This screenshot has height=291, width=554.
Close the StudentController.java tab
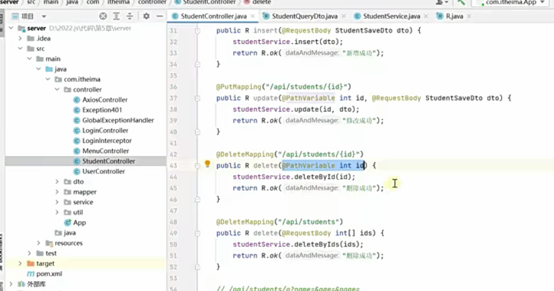[x=253, y=16]
